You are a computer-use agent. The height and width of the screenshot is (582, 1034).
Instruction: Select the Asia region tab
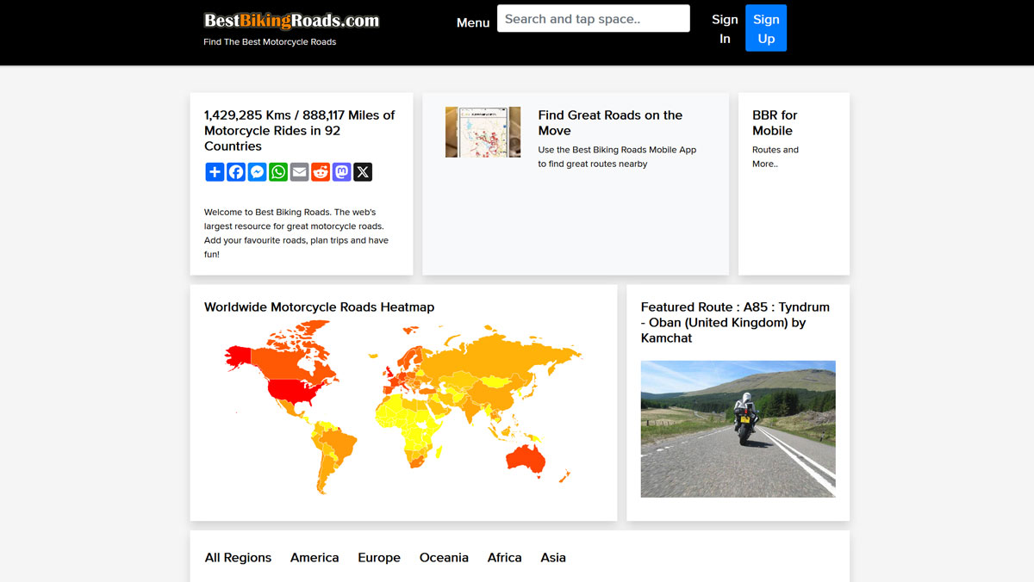[x=553, y=558]
